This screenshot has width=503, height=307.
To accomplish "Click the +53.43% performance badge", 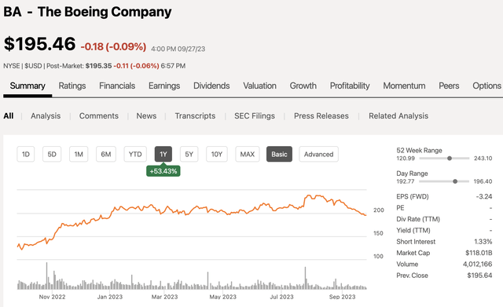I will click(163, 171).
